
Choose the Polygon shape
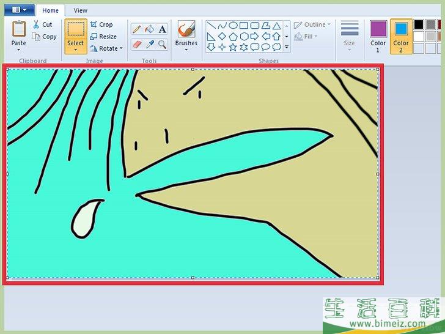[x=266, y=26]
